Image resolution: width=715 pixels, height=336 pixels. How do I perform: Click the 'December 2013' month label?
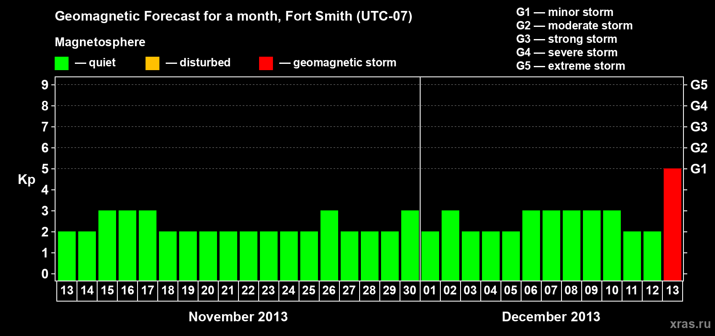pos(551,317)
